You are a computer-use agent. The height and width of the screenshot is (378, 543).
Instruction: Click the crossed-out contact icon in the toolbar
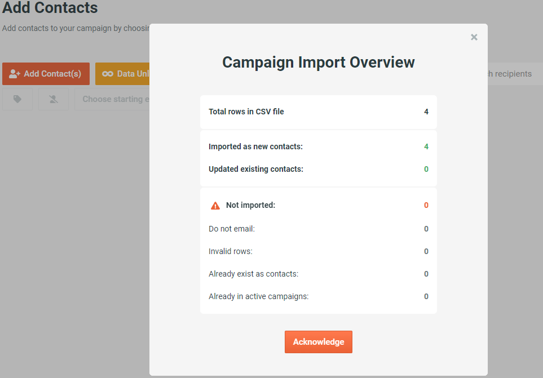pyautogui.click(x=54, y=99)
